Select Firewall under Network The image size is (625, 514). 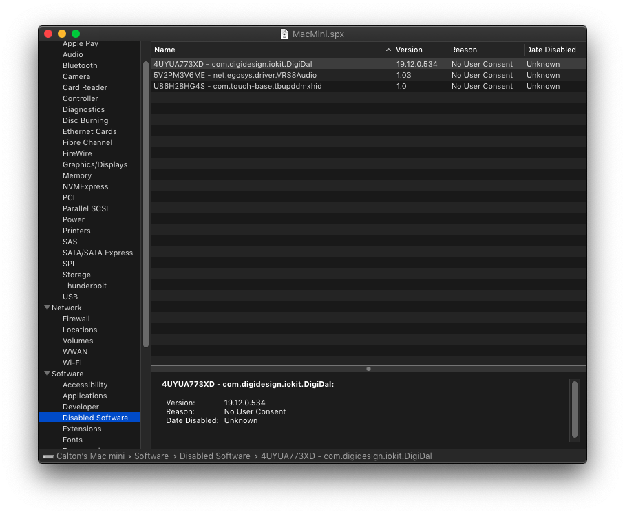(x=76, y=319)
